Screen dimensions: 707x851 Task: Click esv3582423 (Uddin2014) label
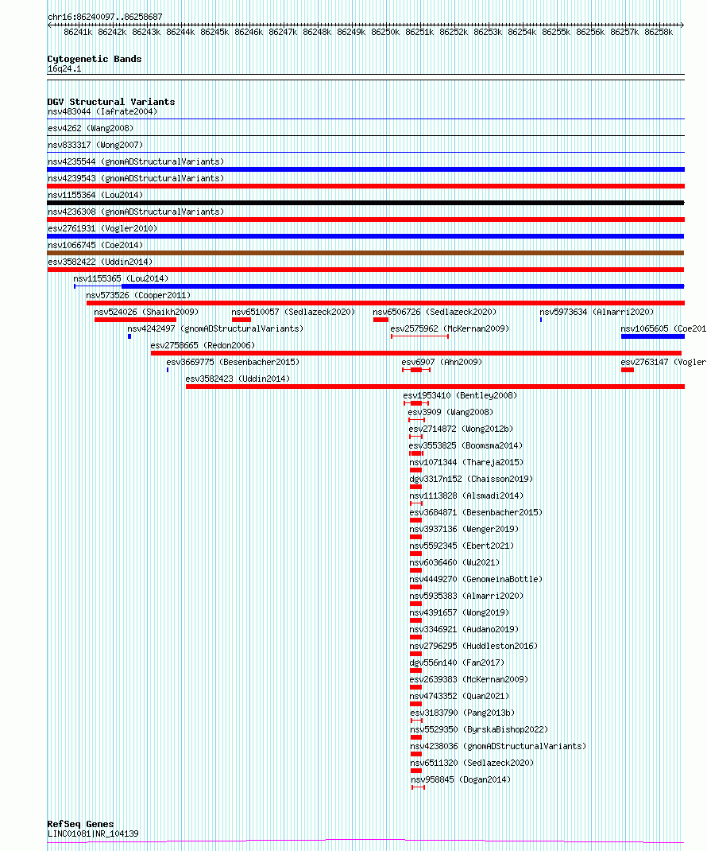click(x=238, y=379)
